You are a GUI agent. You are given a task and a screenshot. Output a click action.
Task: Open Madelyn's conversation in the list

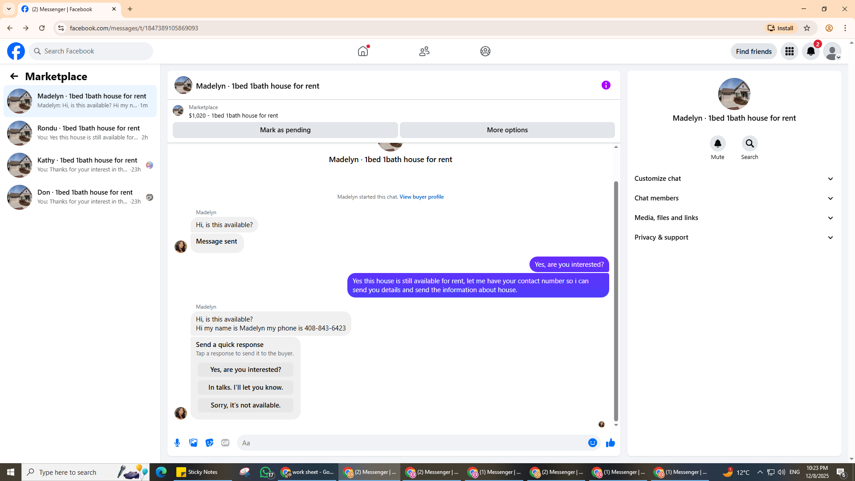point(80,101)
